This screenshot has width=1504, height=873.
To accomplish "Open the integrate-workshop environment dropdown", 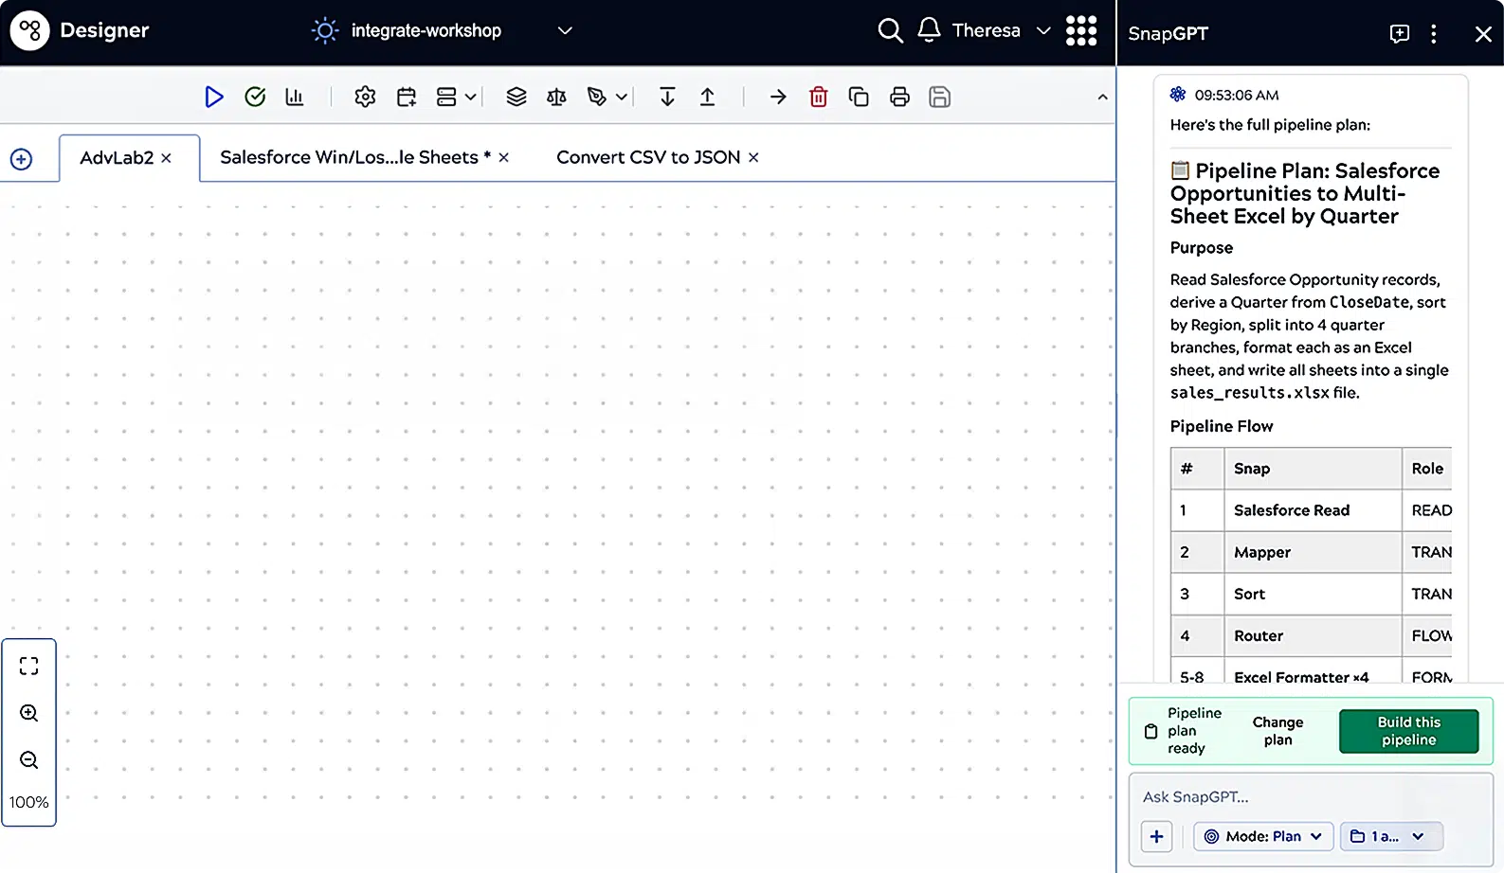I will [444, 30].
